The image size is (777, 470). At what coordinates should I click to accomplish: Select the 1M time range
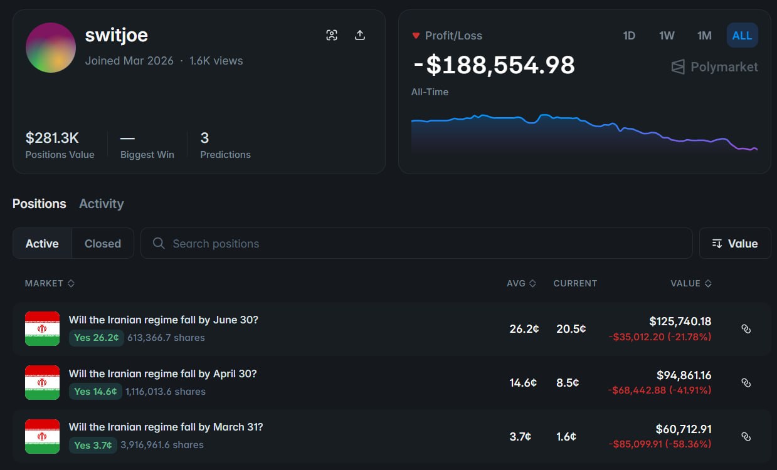pos(704,36)
